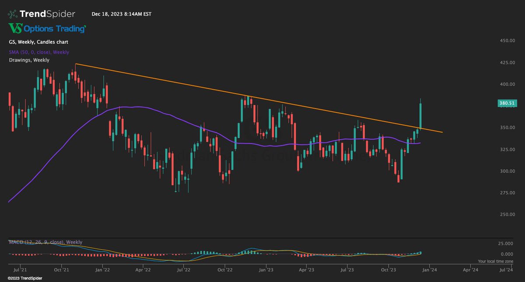The height and width of the screenshot is (282, 525).
Task: Click the 300.00 price axis label
Action: click(x=507, y=171)
